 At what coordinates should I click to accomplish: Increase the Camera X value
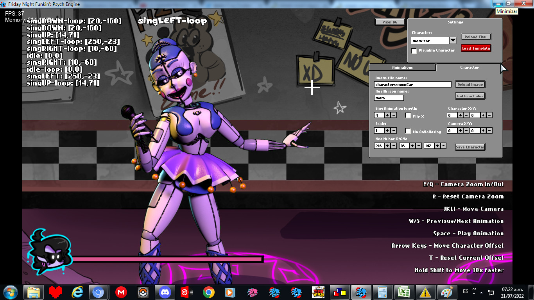tap(461, 130)
